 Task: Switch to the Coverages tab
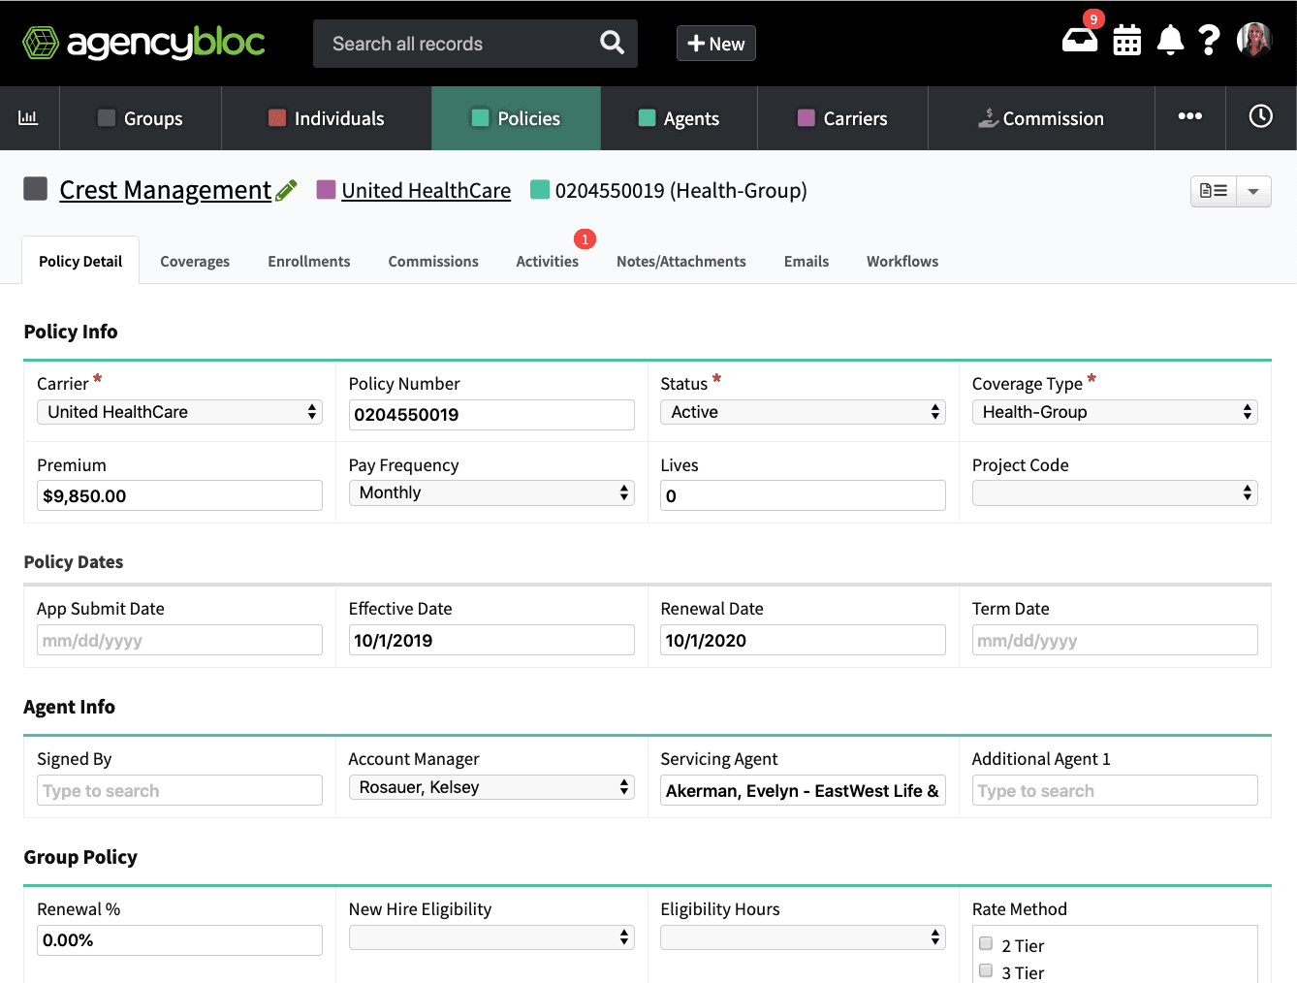195,262
